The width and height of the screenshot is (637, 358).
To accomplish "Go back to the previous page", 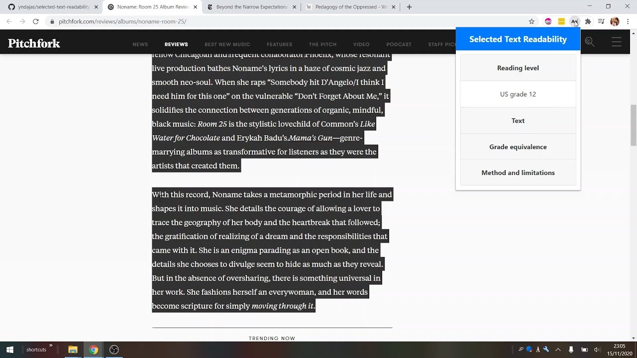I will point(9,21).
